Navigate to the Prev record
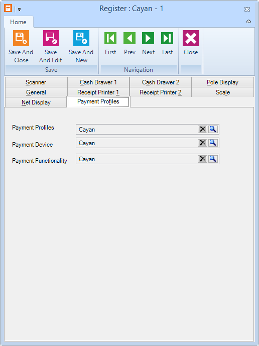This screenshot has height=346, width=259. click(x=129, y=38)
